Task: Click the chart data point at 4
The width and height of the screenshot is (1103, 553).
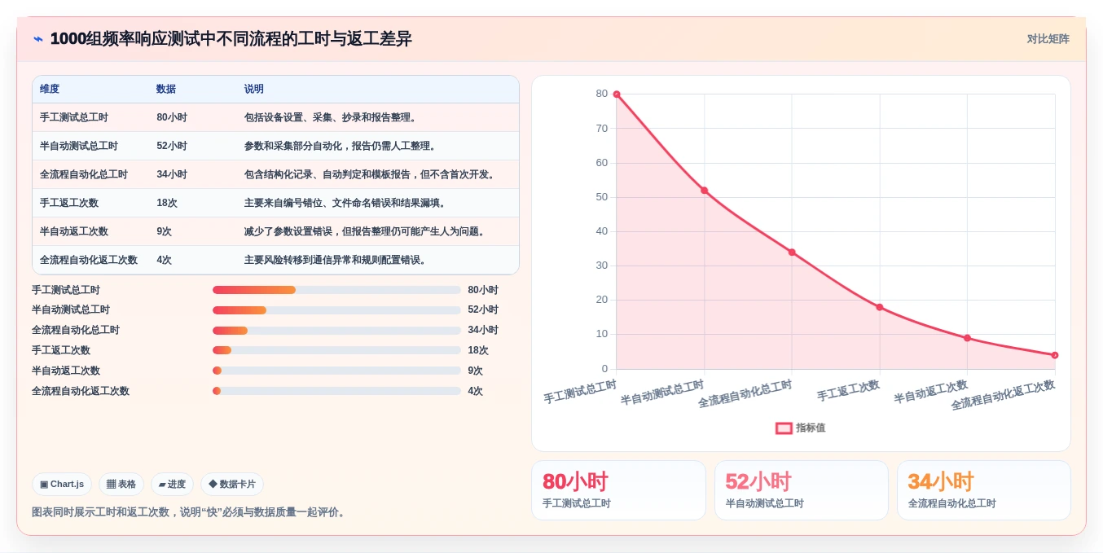Action: pyautogui.click(x=1055, y=355)
